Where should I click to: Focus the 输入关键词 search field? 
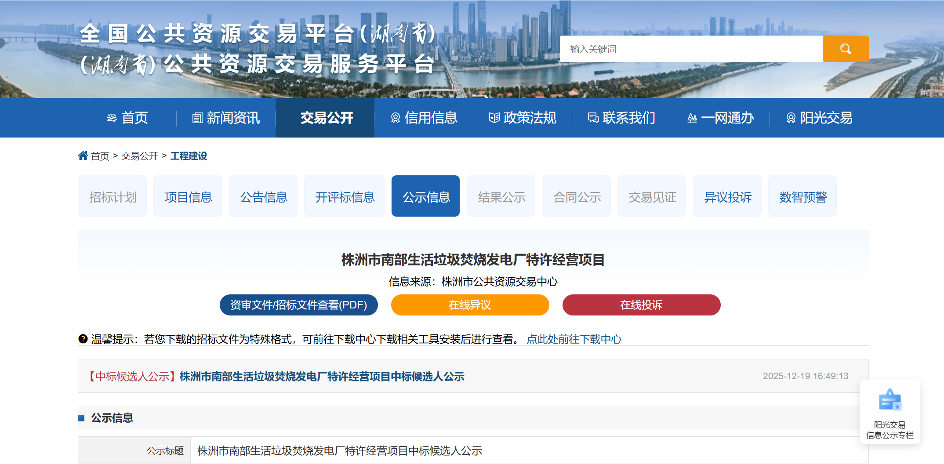691,49
